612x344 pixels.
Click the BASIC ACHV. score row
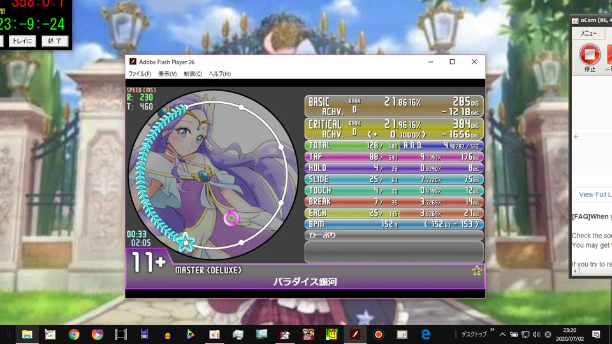coord(394,106)
